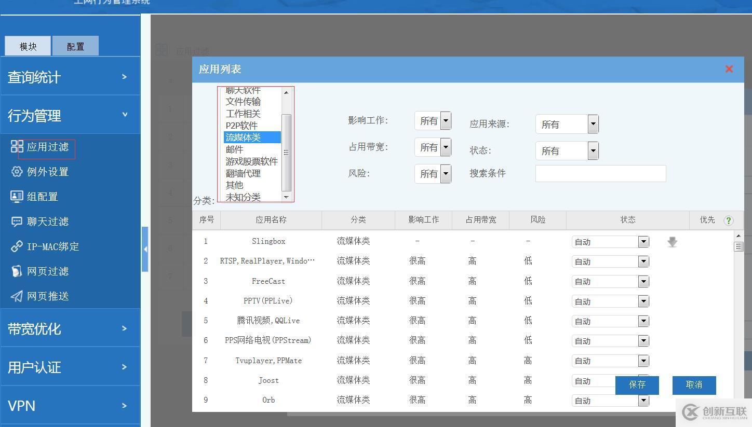This screenshot has height=427, width=752.
Task: Open status dropdown for Tvuplayer,PPMate row
Action: (x=643, y=361)
